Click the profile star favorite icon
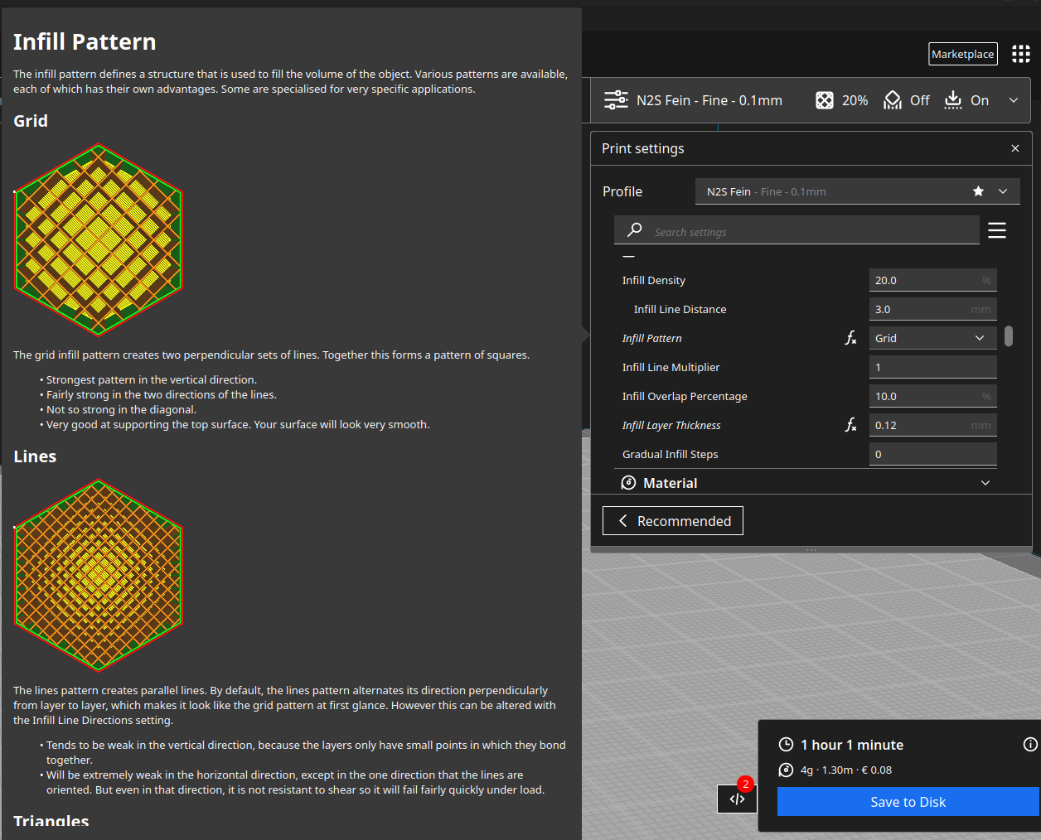The width and height of the screenshot is (1041, 840). pos(978,191)
